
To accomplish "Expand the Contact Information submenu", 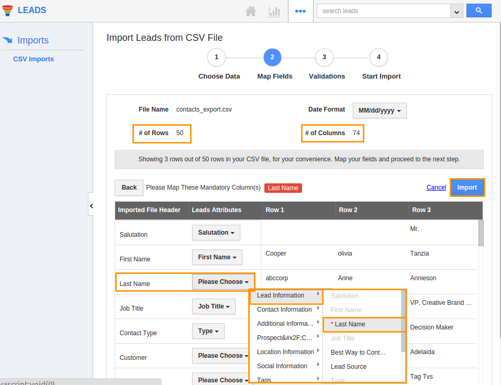I will click(286, 310).
